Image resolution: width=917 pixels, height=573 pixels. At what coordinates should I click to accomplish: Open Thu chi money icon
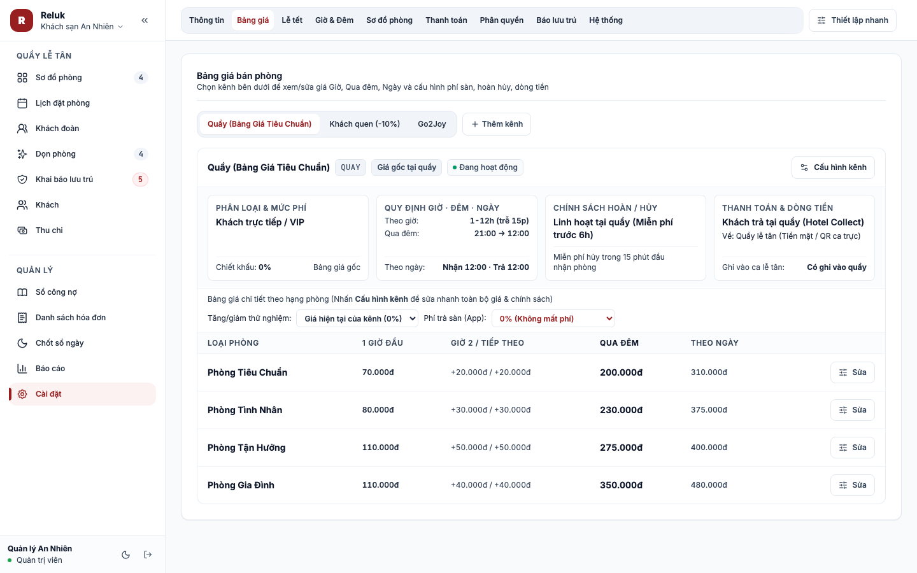[x=22, y=230]
